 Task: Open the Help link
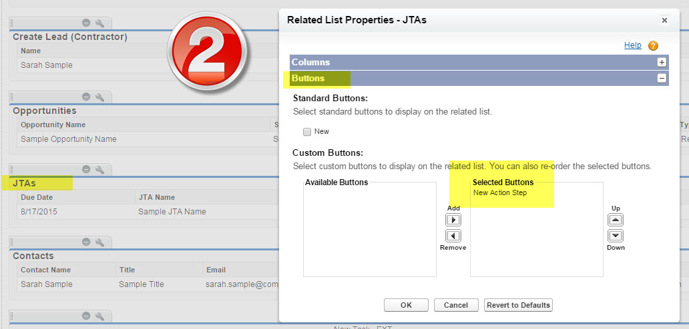tap(633, 45)
